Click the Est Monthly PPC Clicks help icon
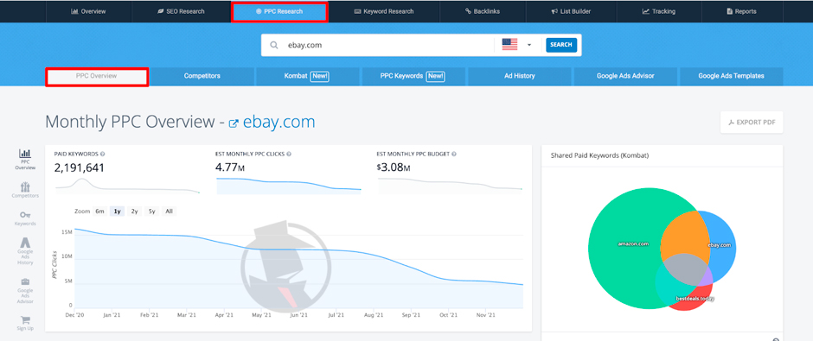813x341 pixels. pos(289,154)
